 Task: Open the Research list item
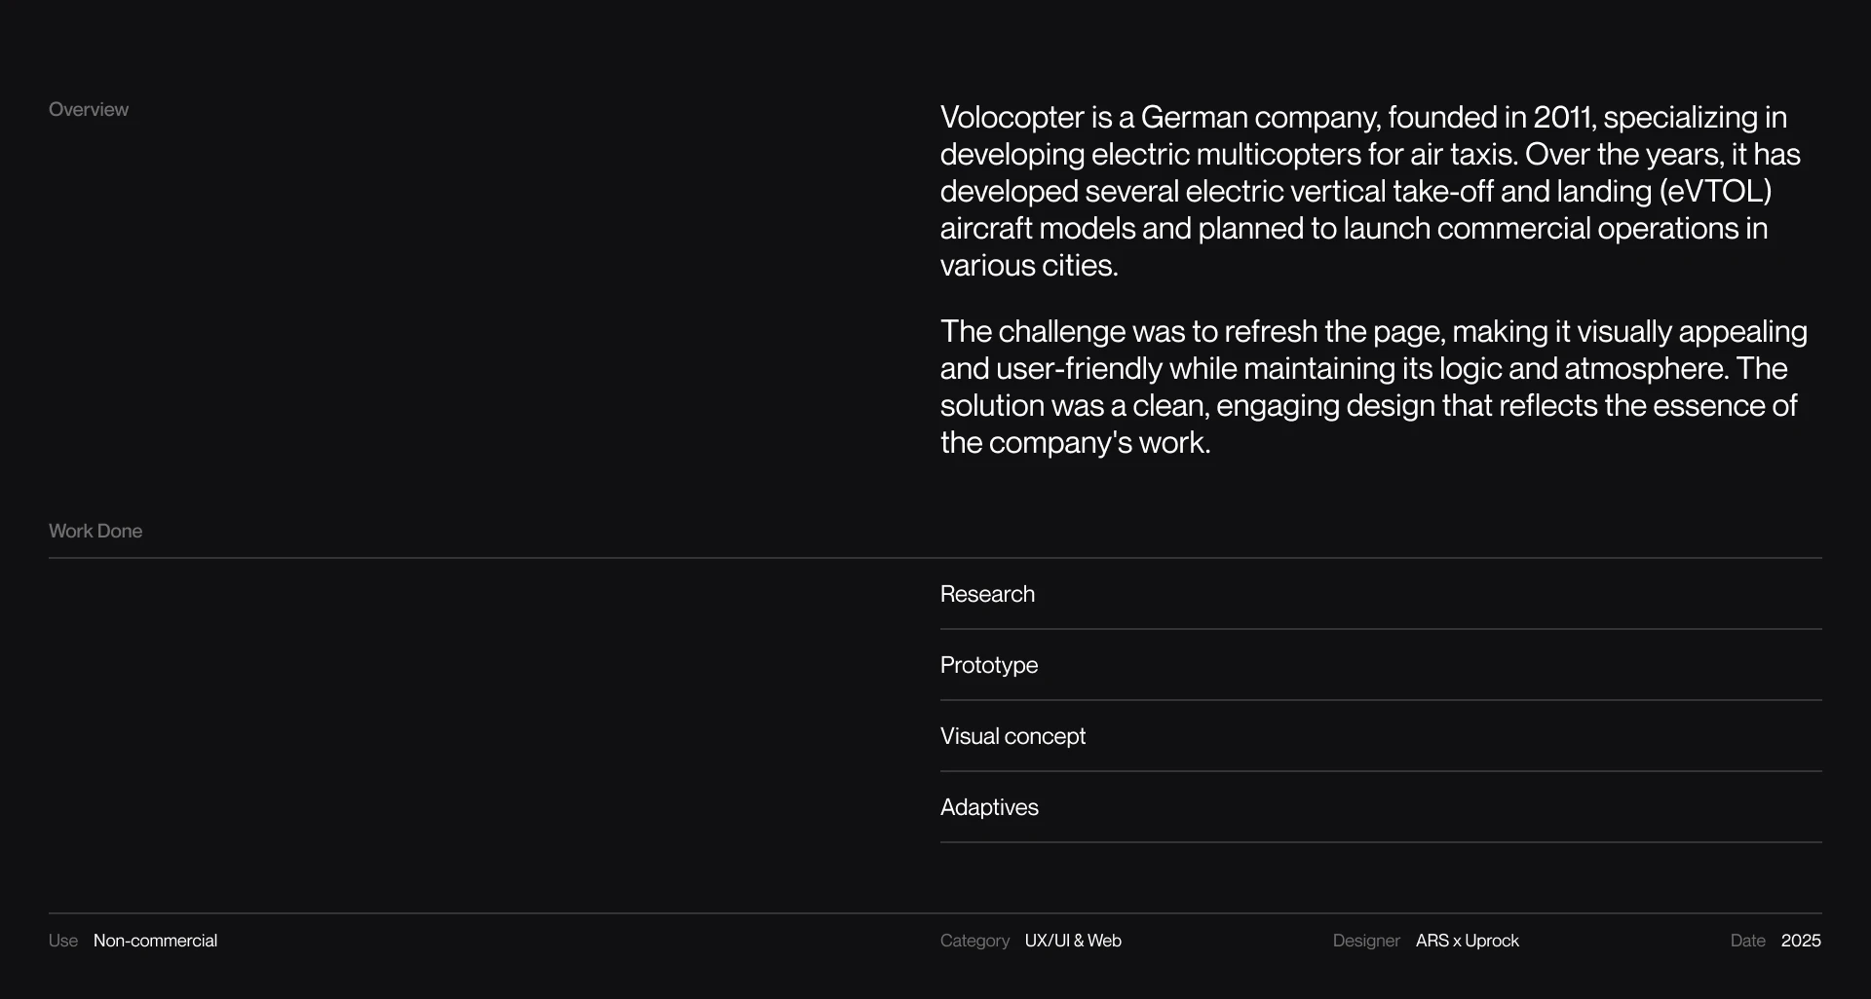[987, 594]
